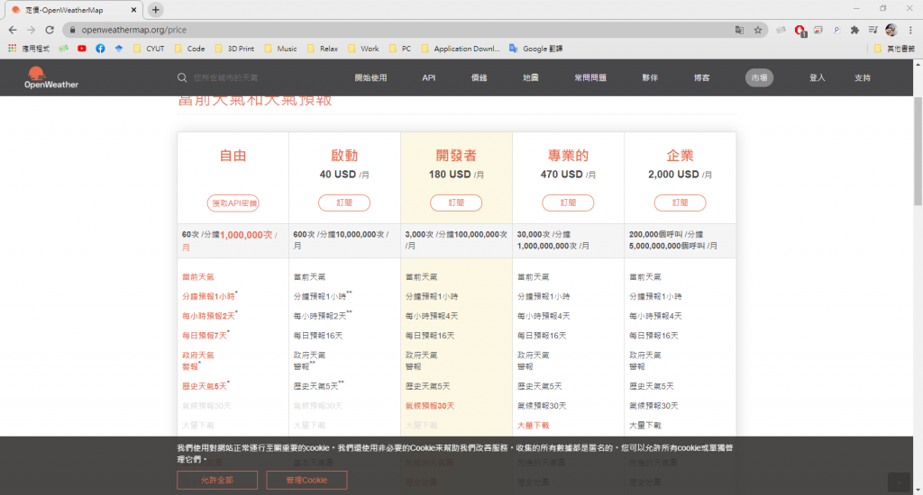Click the vertical page scrollbar thumb

(918, 152)
